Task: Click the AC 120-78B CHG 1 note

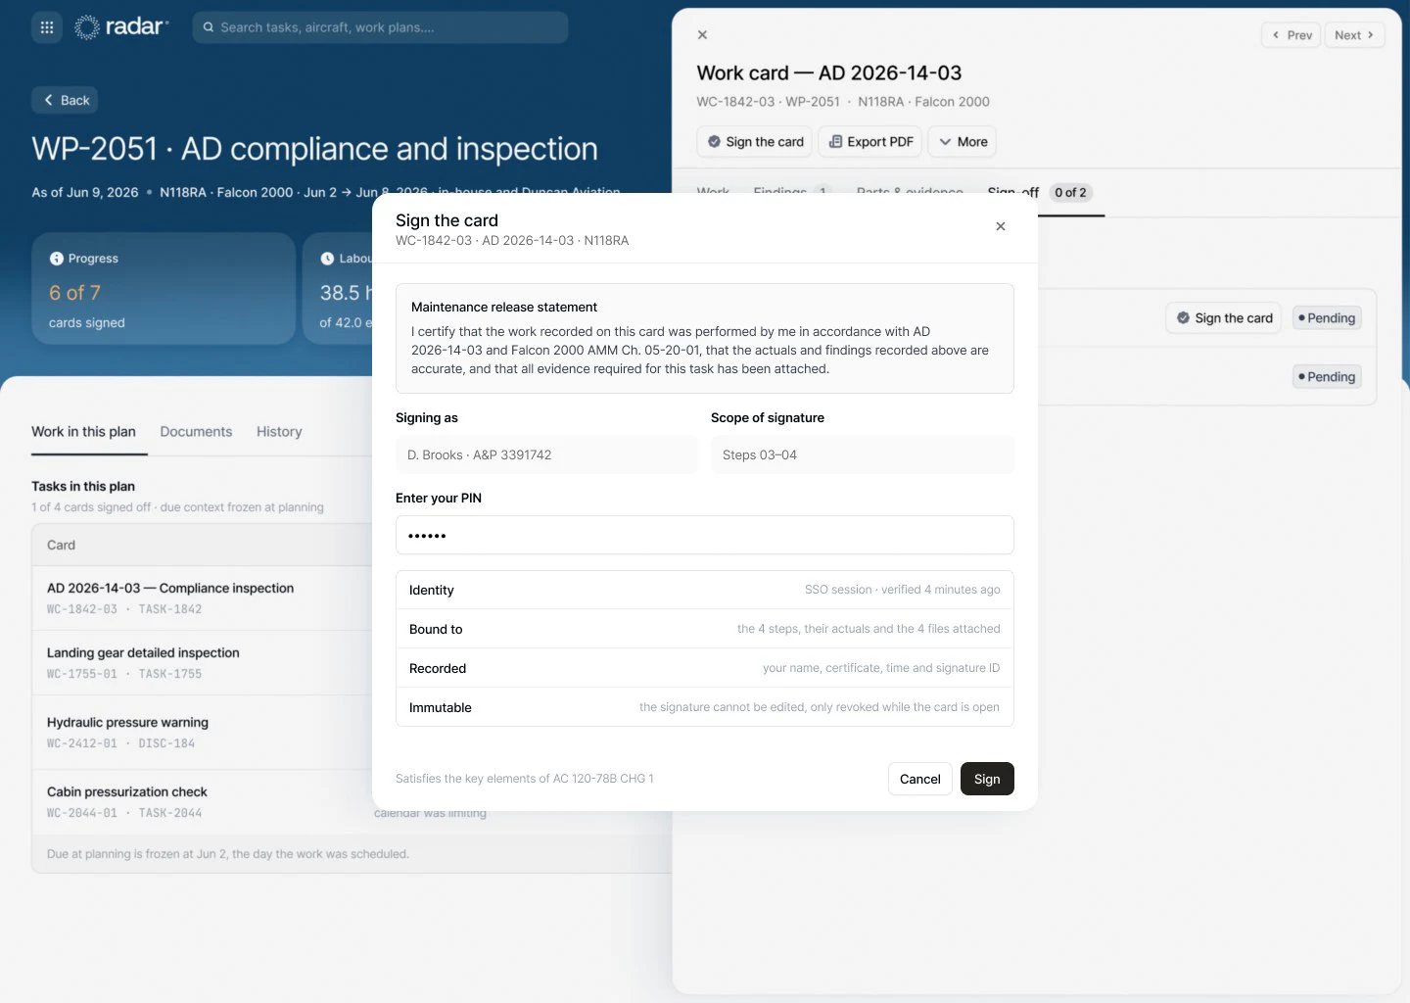Action: (525, 779)
